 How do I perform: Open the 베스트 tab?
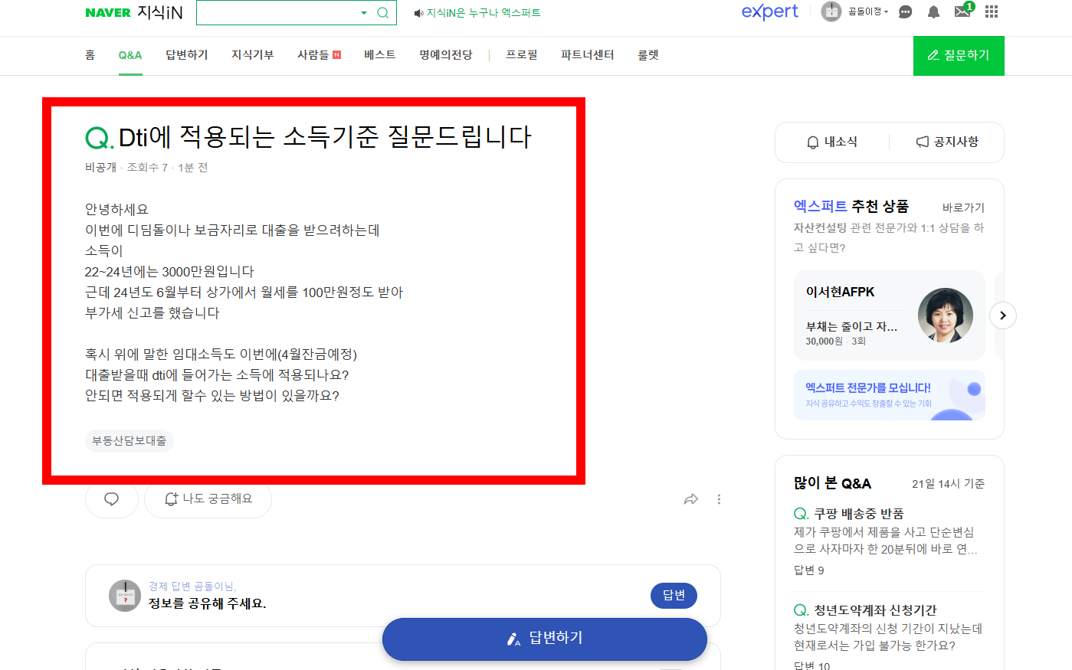380,55
